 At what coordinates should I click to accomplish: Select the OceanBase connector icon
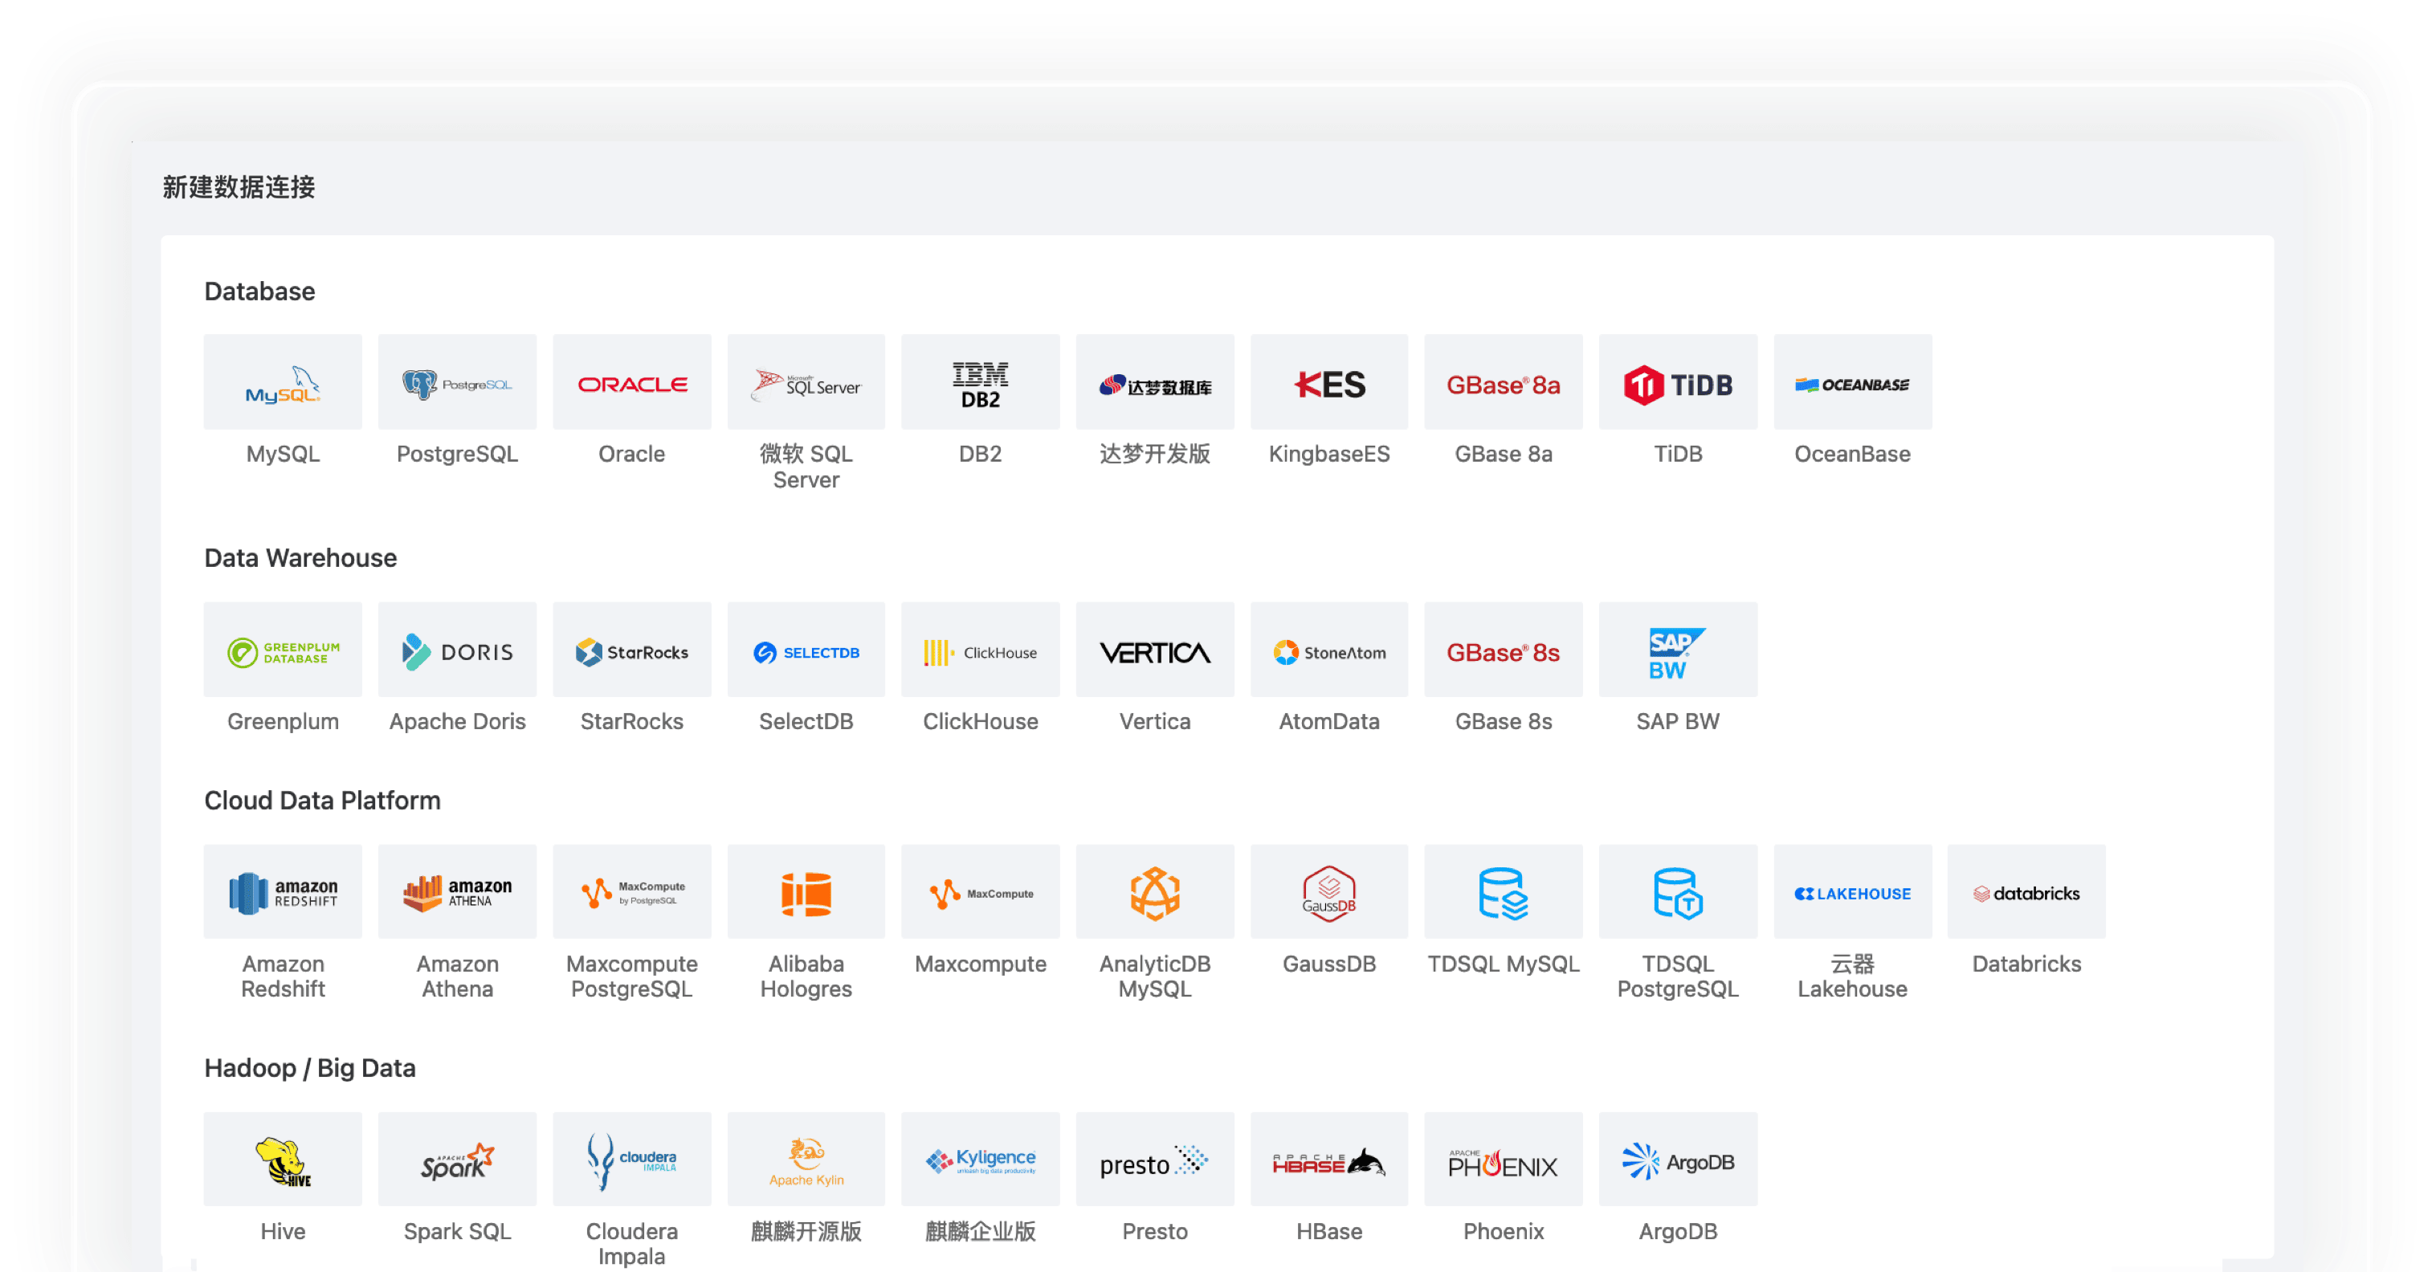(x=1852, y=382)
